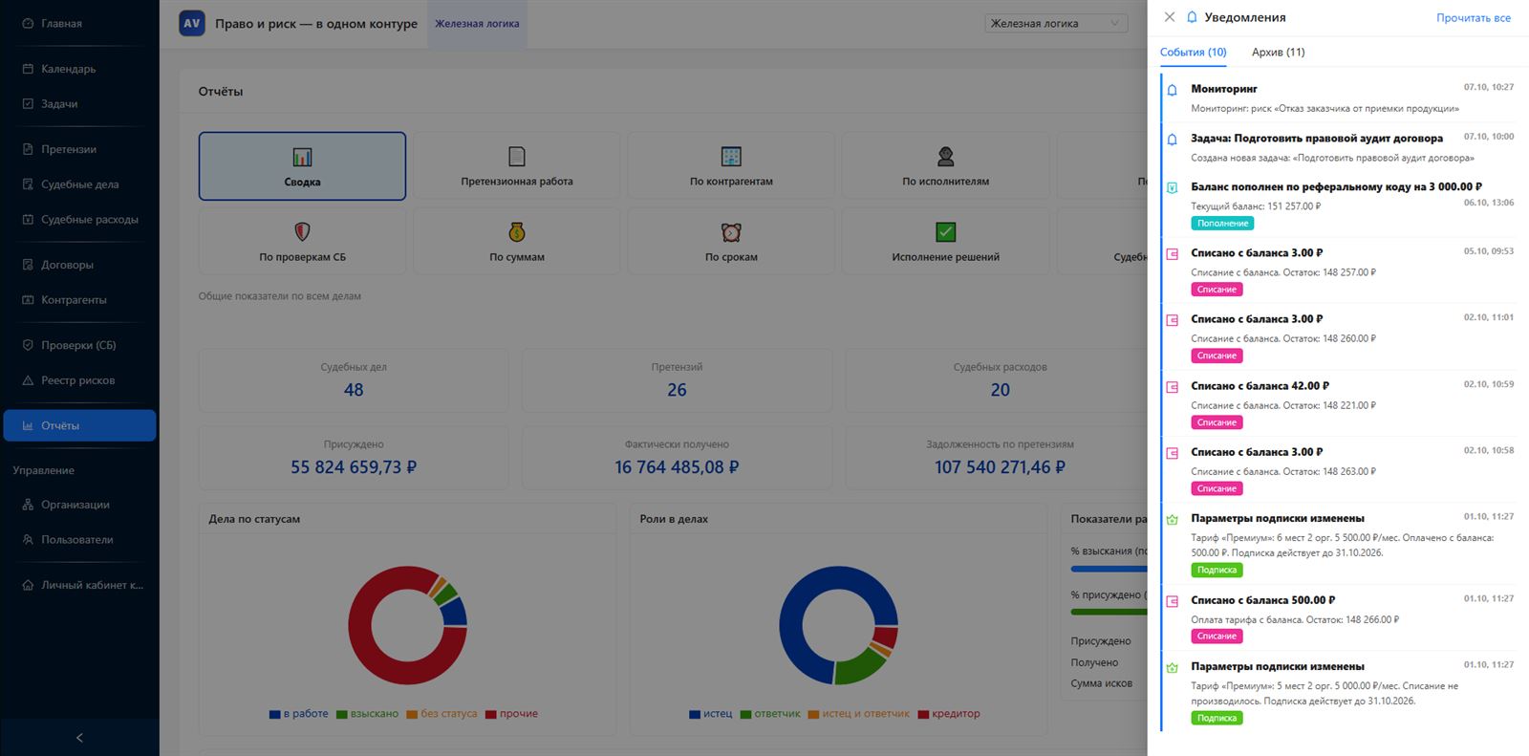The height and width of the screenshot is (756, 1529).
Task: Open Пользователи in sidebar
Action: pyautogui.click(x=79, y=540)
